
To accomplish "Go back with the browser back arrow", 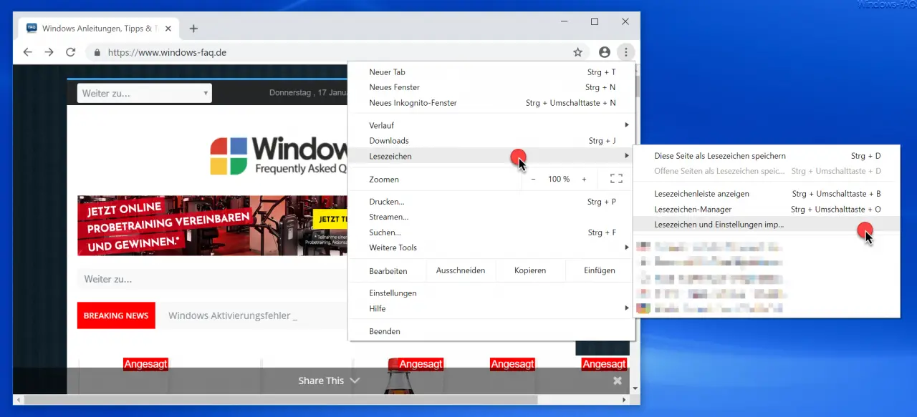I will click(27, 52).
